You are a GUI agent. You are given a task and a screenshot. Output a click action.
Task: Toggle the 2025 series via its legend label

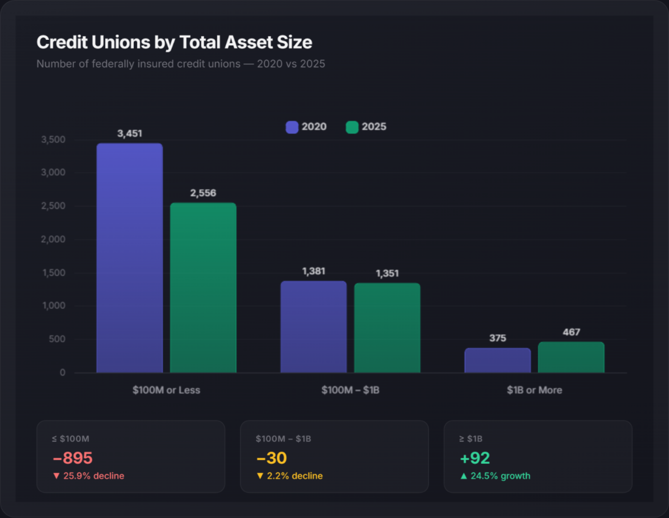376,127
